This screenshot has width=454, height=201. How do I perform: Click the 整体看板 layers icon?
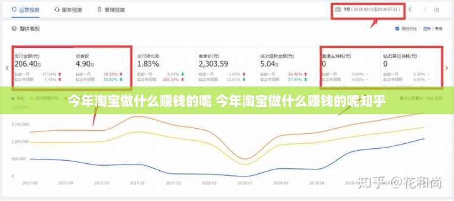14,29
